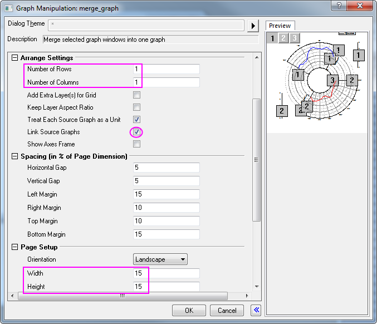Toggle Keep Layer Aspect Ratio checkbox

coord(136,107)
